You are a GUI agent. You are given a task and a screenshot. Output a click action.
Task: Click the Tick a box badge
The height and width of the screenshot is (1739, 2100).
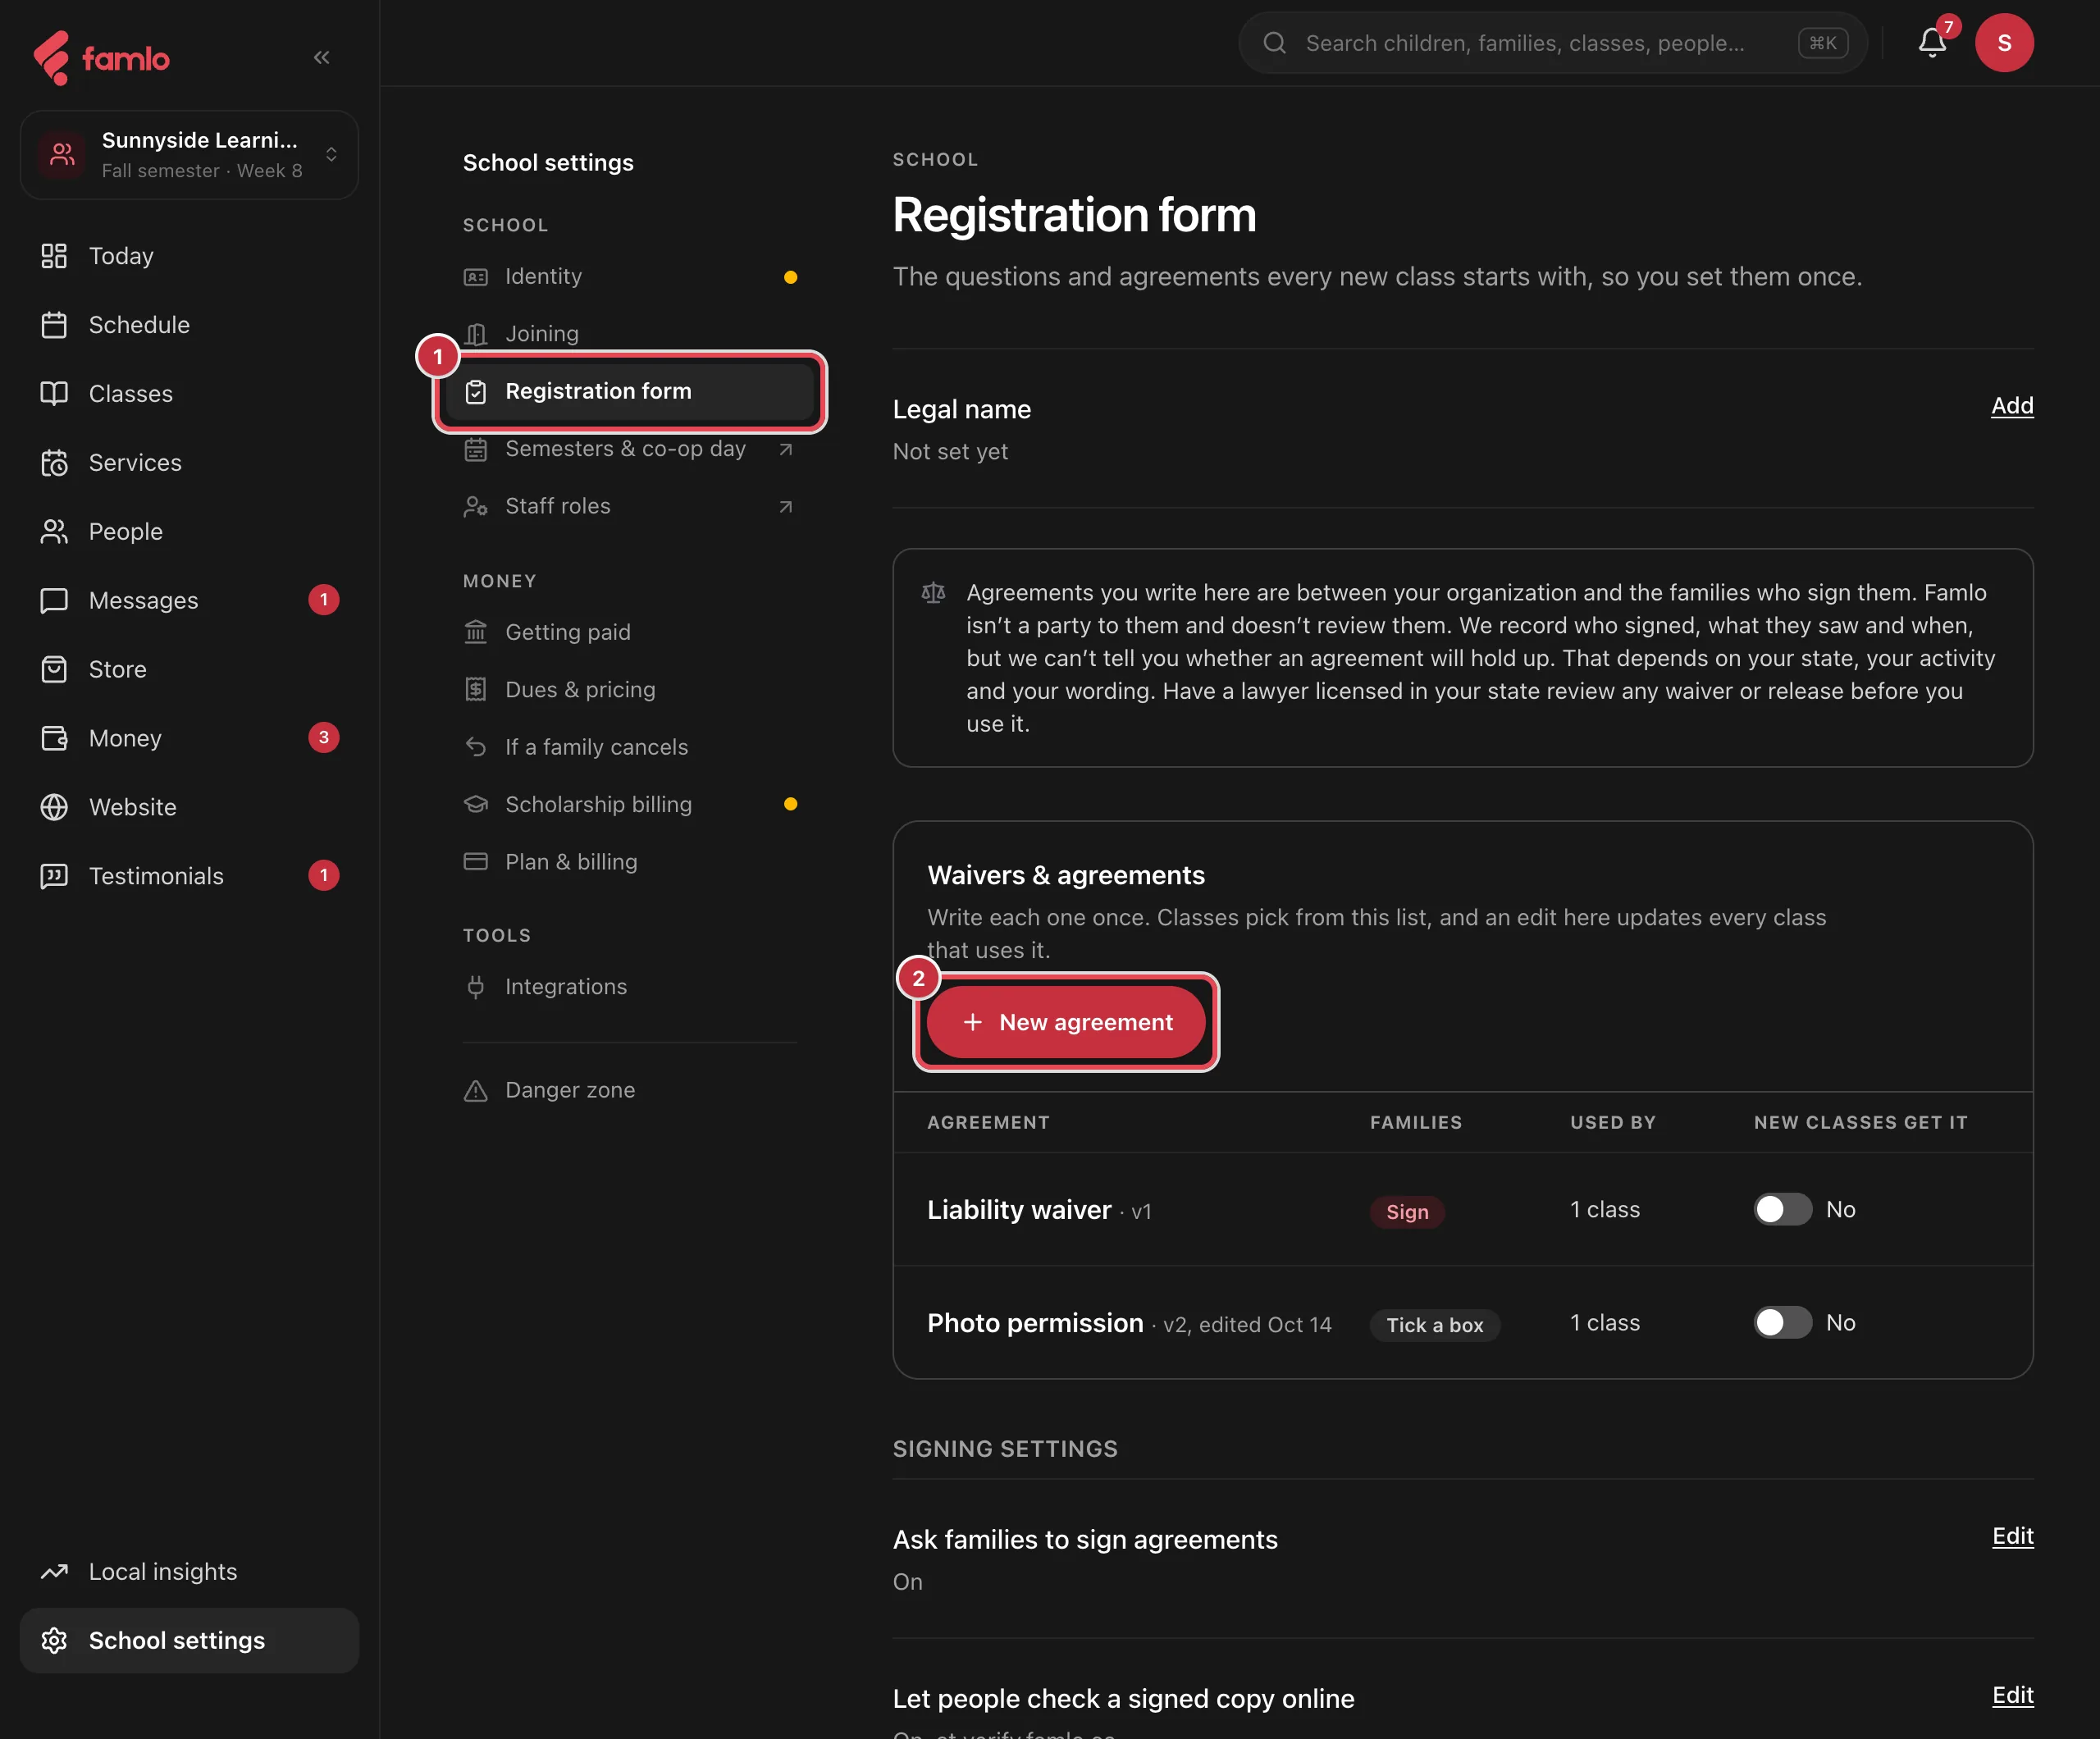[1434, 1325]
